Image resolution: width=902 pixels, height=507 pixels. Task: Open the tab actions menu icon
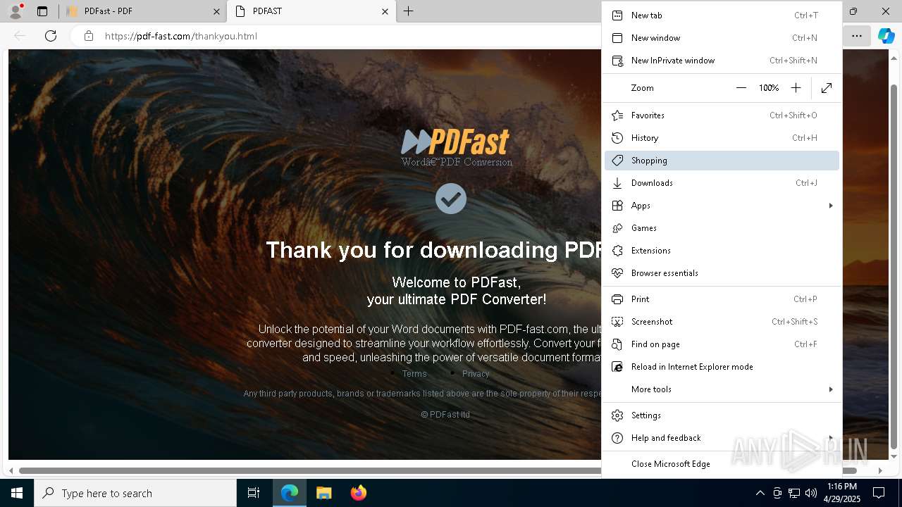[x=42, y=11]
